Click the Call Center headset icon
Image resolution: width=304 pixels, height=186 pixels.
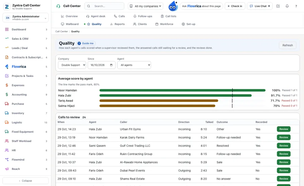click(x=58, y=6)
